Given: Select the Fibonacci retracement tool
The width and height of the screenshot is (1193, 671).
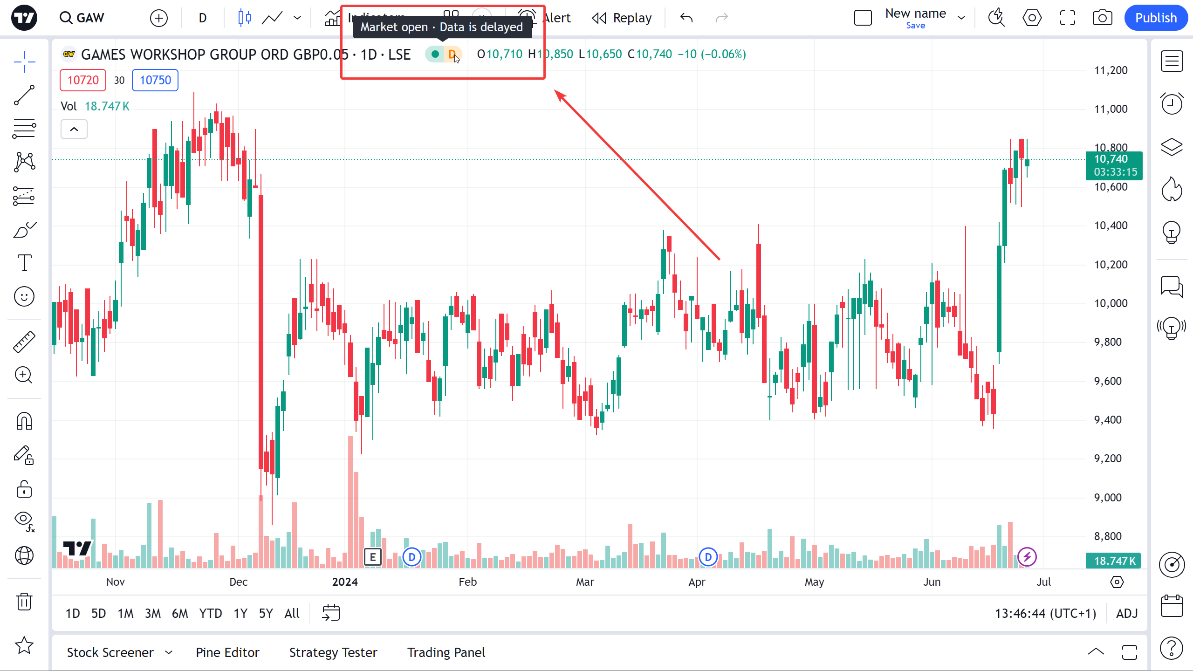Looking at the screenshot, I should (x=24, y=129).
